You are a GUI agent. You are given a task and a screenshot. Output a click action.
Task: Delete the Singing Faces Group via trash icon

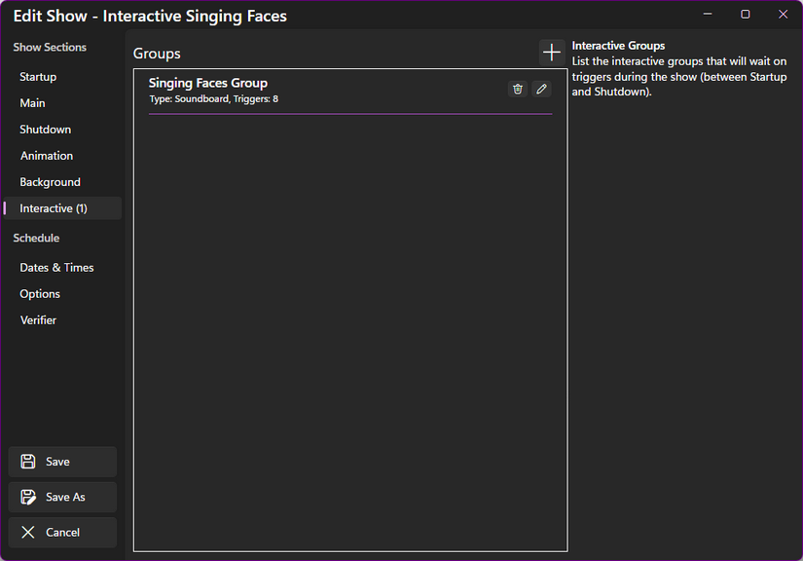pos(517,89)
